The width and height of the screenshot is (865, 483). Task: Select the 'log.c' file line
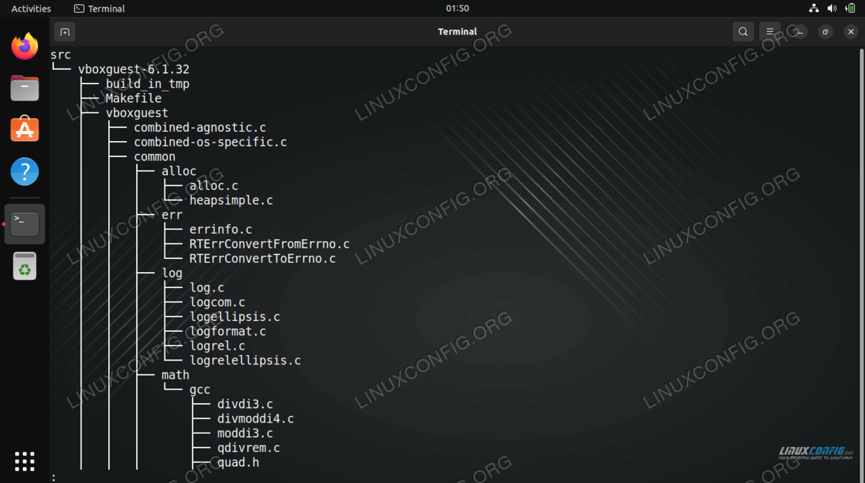tap(207, 288)
